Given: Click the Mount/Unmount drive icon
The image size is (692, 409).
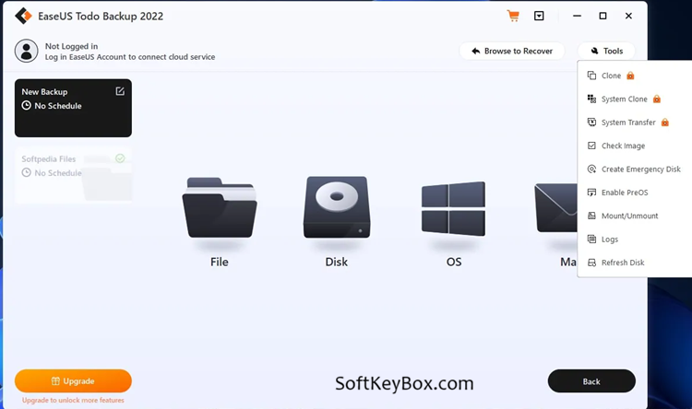Looking at the screenshot, I should 591,216.
